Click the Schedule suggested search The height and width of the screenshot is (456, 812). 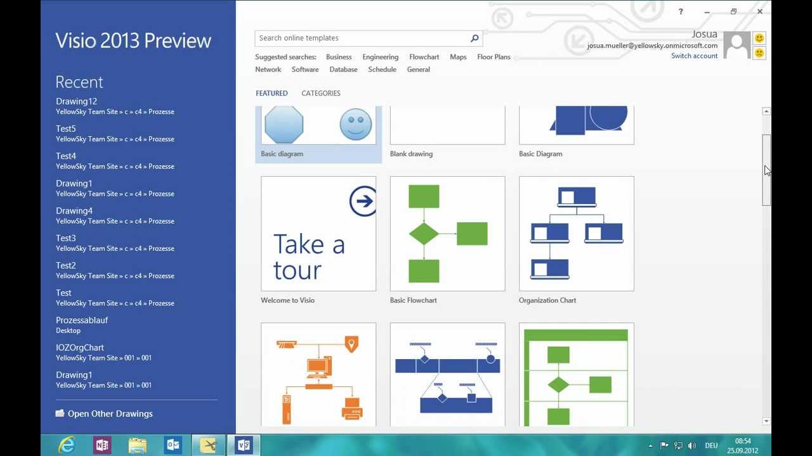pyautogui.click(x=382, y=70)
